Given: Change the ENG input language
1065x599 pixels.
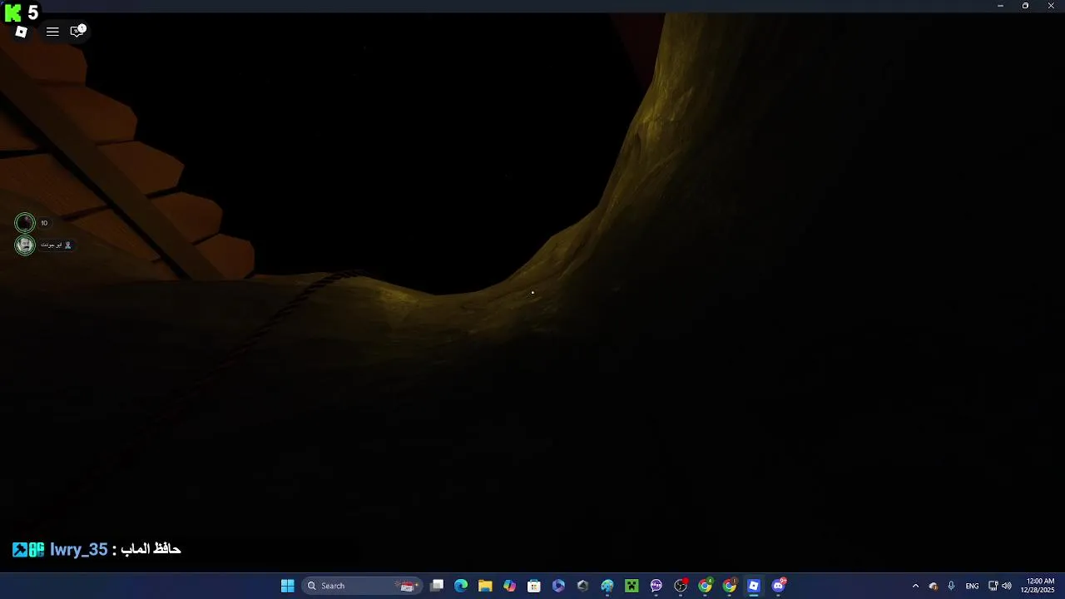Looking at the screenshot, I should 972,586.
